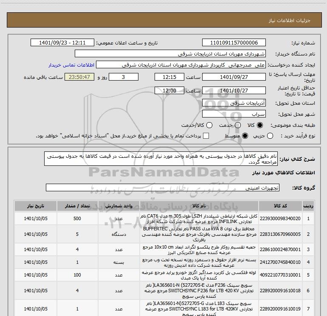Click the SWITCHSYNC F236 item name

pyautogui.click(x=199, y=291)
